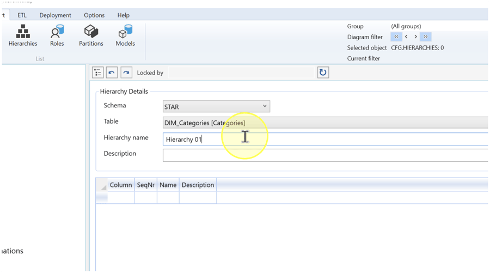Click the CFG.HIERARCHIES: 0 text

417,47
